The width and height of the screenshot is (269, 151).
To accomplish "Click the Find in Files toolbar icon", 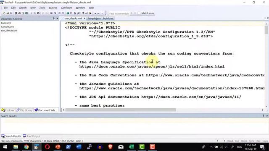I will pyautogui.click(x=90, y=13).
